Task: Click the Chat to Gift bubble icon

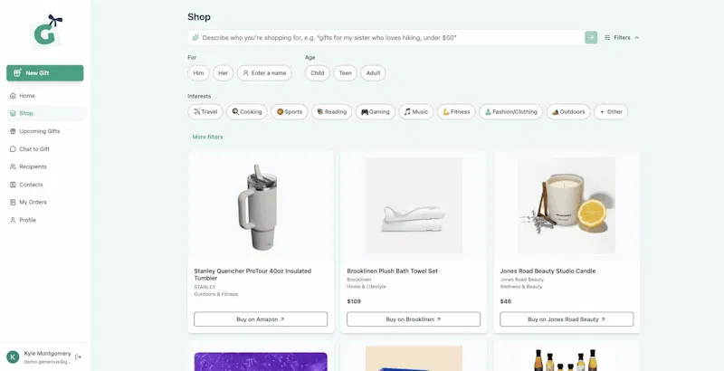Action: 13,149
